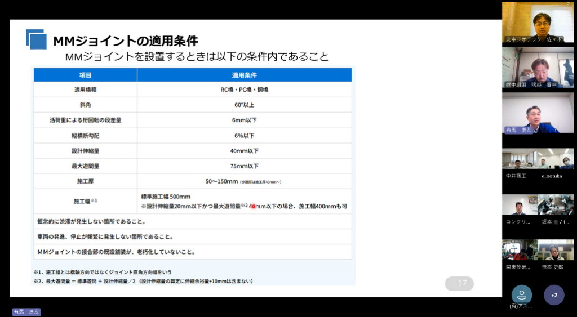Click the blue square logo beside the slide title
This screenshot has height=317, width=577.
click(x=36, y=39)
